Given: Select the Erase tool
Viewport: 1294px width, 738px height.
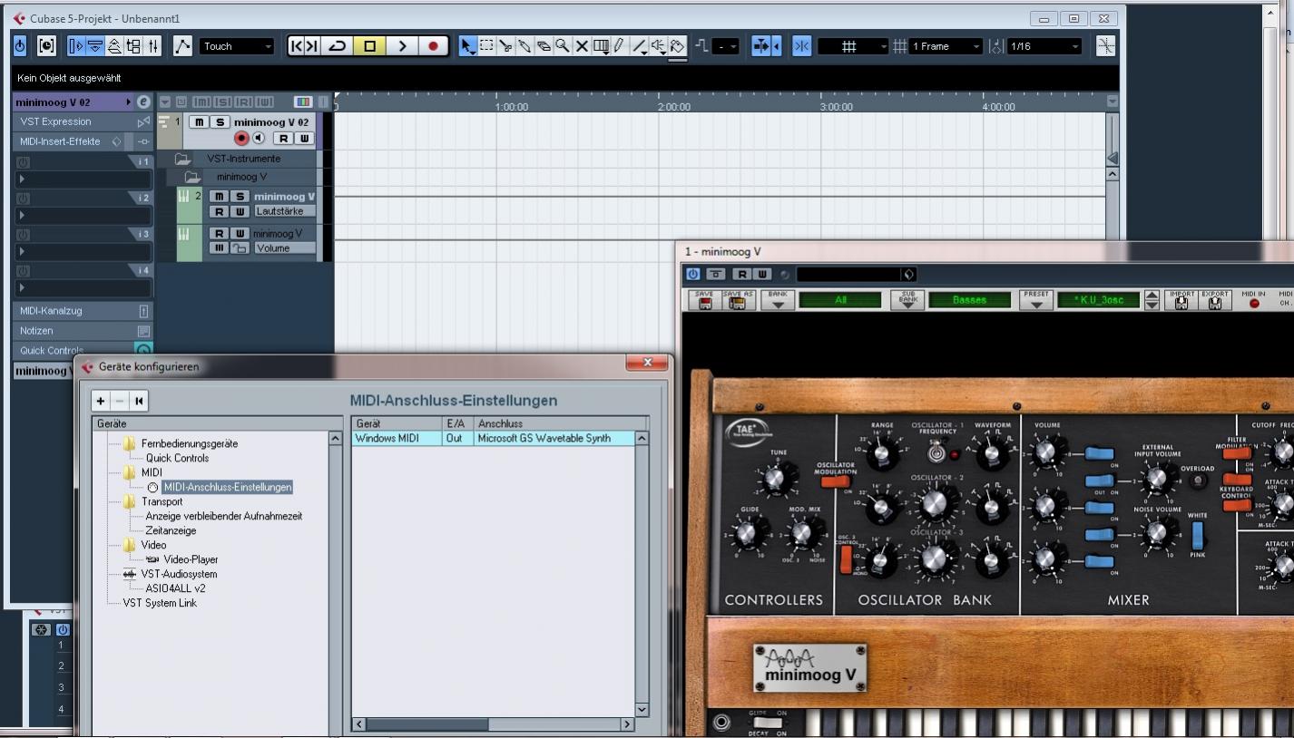Looking at the screenshot, I should [544, 46].
